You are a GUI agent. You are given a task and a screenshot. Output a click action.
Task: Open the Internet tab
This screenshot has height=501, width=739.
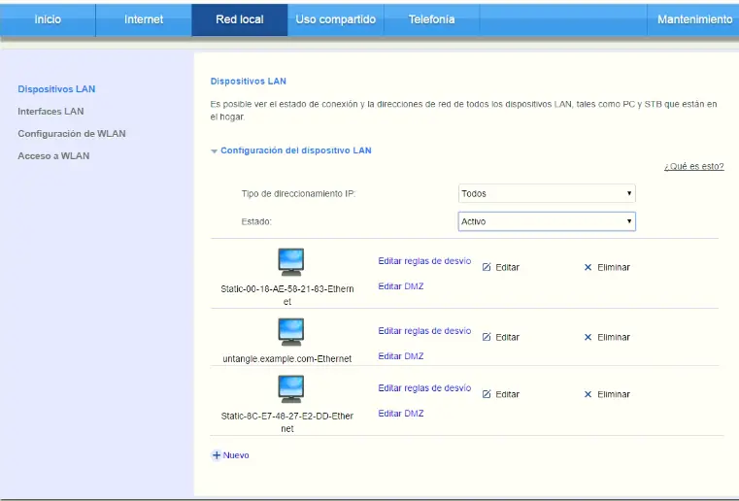(x=144, y=19)
